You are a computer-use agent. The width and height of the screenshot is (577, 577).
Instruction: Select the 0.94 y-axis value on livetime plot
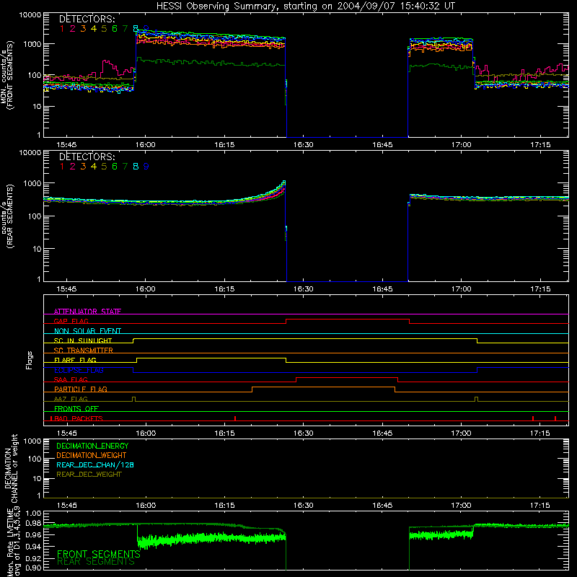(x=33, y=547)
